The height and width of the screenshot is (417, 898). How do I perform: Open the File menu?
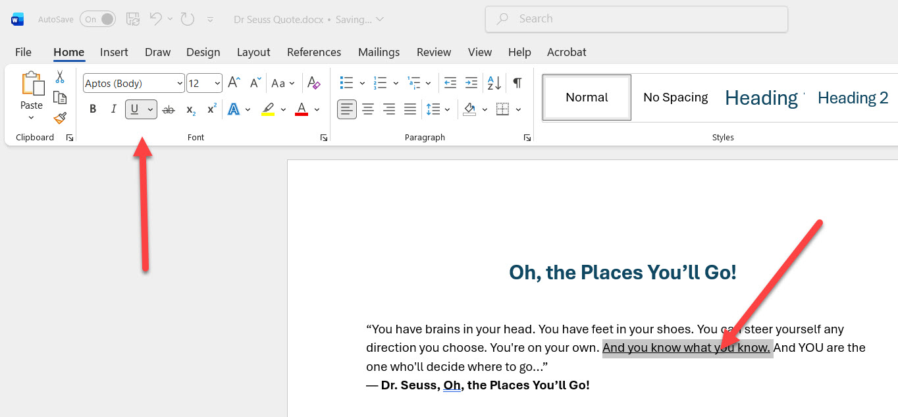point(23,52)
